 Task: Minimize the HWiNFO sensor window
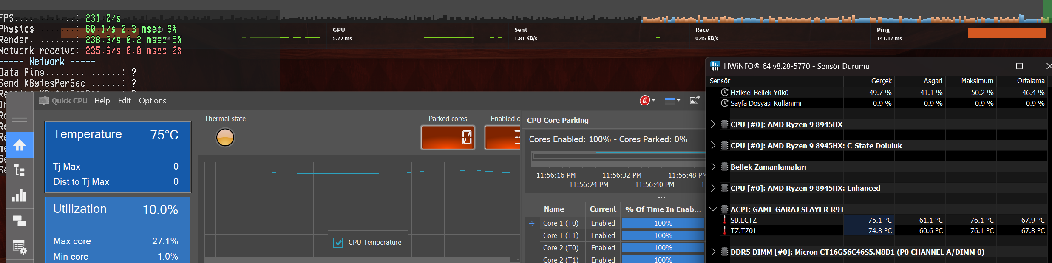(990, 66)
